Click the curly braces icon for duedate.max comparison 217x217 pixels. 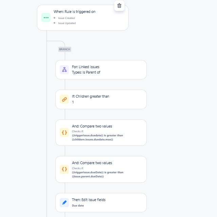(x=64, y=133)
